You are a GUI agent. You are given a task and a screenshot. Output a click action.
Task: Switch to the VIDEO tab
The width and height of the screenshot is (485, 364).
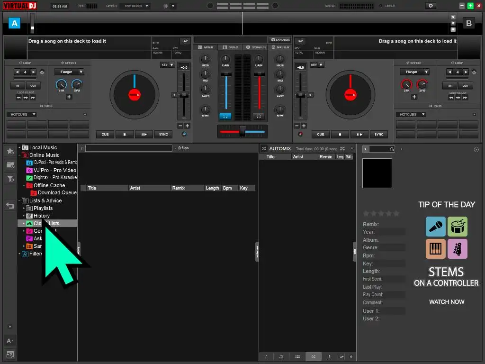(231, 47)
